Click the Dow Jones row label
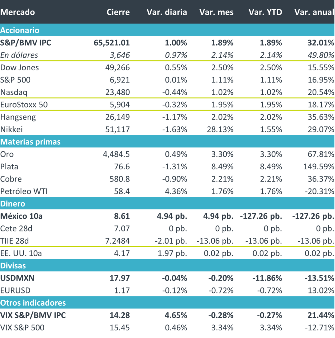 point(19,68)
